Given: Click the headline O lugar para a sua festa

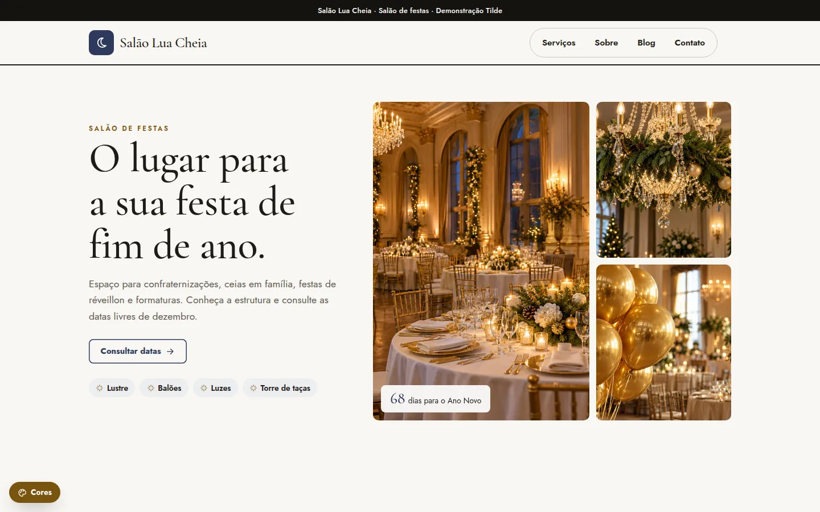Looking at the screenshot, I should coord(192,202).
